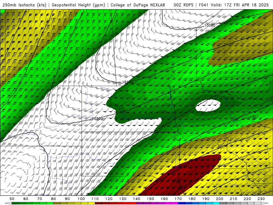The height and width of the screenshot is (205, 273).
Task: Click the 60 value on the color scale
Action: [26, 199]
